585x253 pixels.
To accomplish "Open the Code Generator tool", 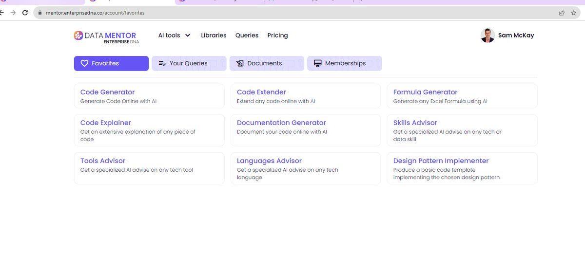I will point(149,96).
